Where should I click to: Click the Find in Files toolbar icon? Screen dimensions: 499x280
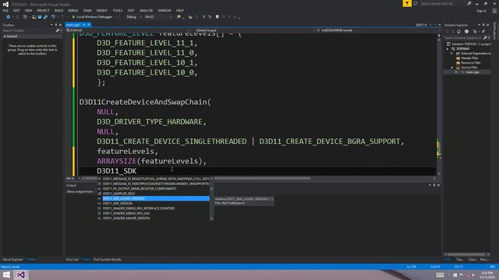pos(179,17)
